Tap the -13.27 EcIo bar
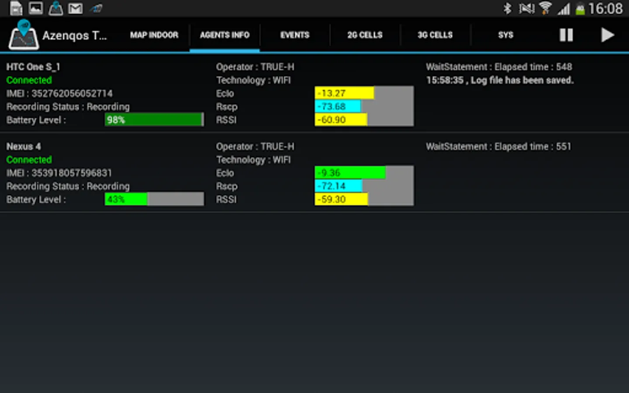Viewport: 629px width, 393px height. (x=364, y=93)
